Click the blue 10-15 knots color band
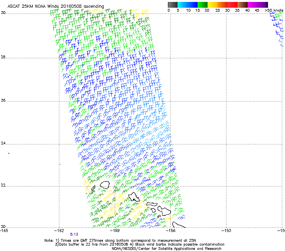Viewport: 285px width, 251px height. tap(193, 5)
